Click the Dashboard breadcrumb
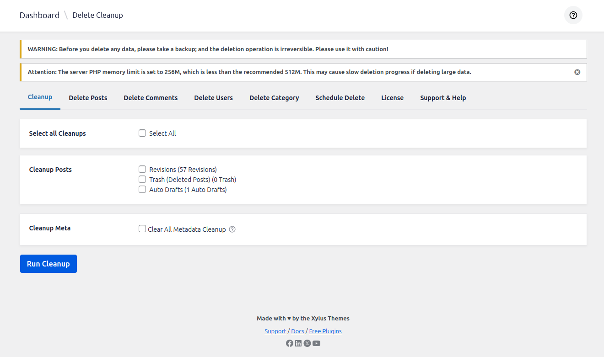Viewport: 604px width, 357px height. click(39, 15)
